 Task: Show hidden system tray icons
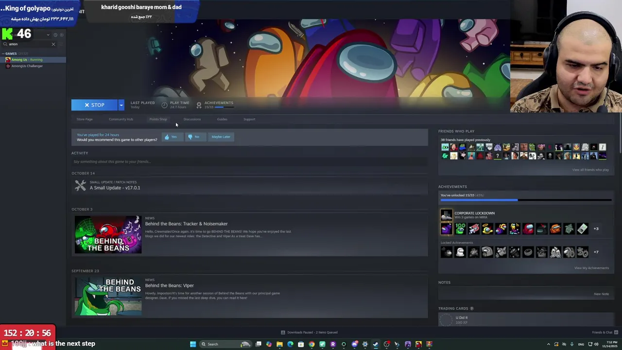click(x=549, y=344)
